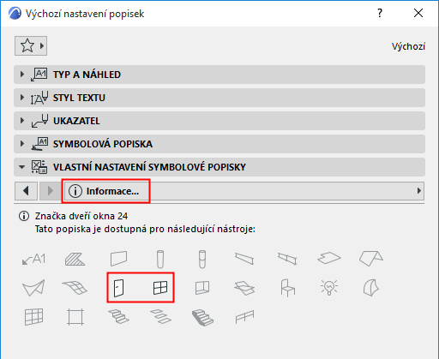
Task: Click the ARCHICAD logo in title bar
Action: [15, 13]
